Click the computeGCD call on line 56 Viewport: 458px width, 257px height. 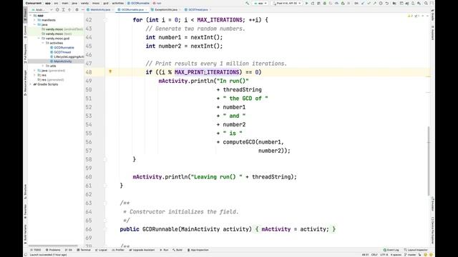[239, 142]
